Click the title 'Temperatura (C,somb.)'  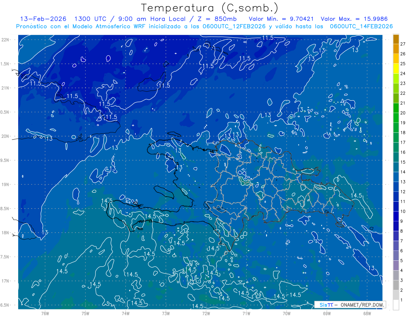(x=210, y=8)
